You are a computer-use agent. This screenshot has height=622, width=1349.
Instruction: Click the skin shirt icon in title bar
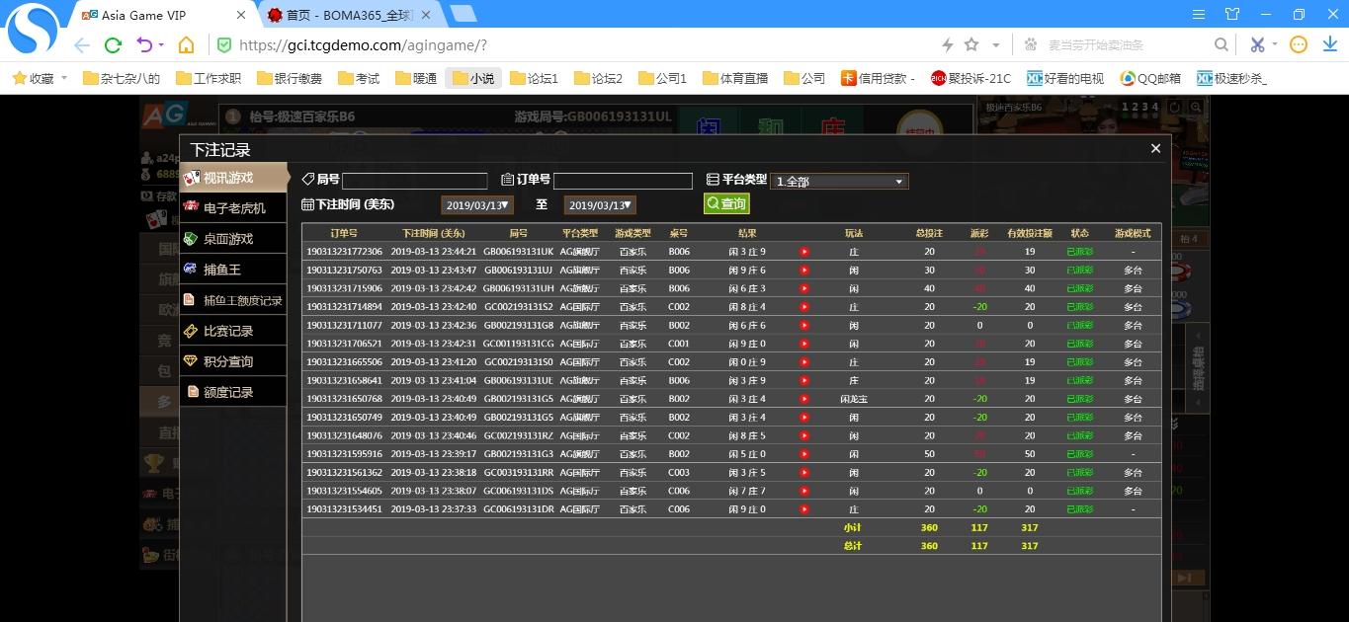(x=1231, y=15)
